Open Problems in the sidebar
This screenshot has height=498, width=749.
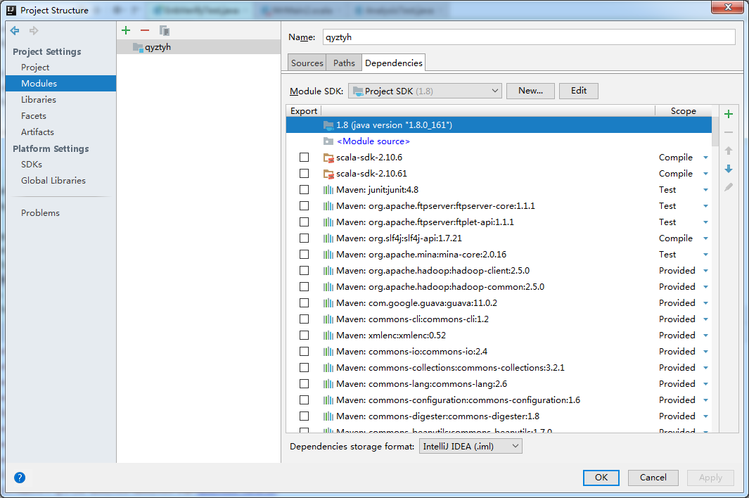point(40,212)
